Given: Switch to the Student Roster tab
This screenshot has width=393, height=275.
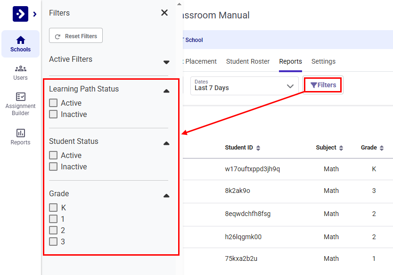Looking at the screenshot, I should tap(247, 61).
